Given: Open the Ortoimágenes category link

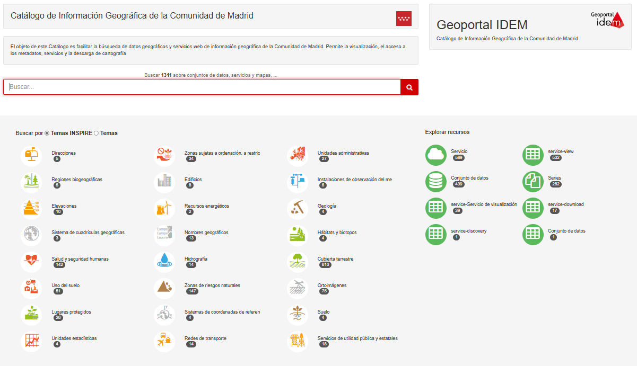Looking at the screenshot, I should coord(332,285).
